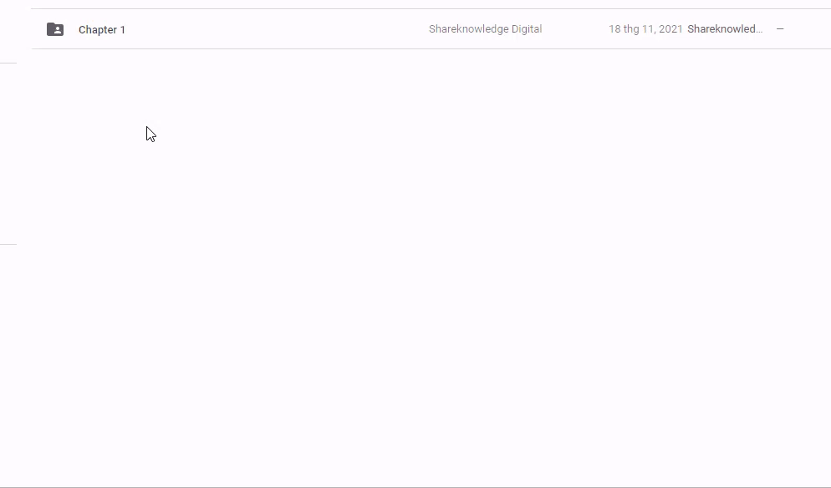Click the number 1 in Chapter 1
This screenshot has width=831, height=488.
123,30
